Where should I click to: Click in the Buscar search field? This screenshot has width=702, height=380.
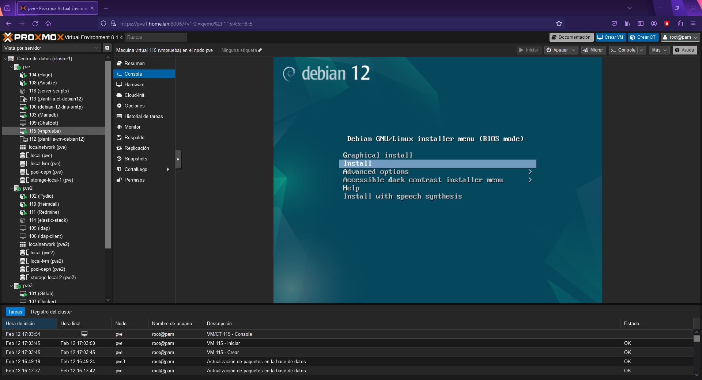point(156,37)
